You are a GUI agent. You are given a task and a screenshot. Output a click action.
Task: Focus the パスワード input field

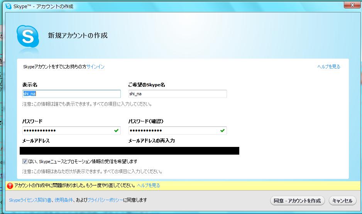(71, 131)
